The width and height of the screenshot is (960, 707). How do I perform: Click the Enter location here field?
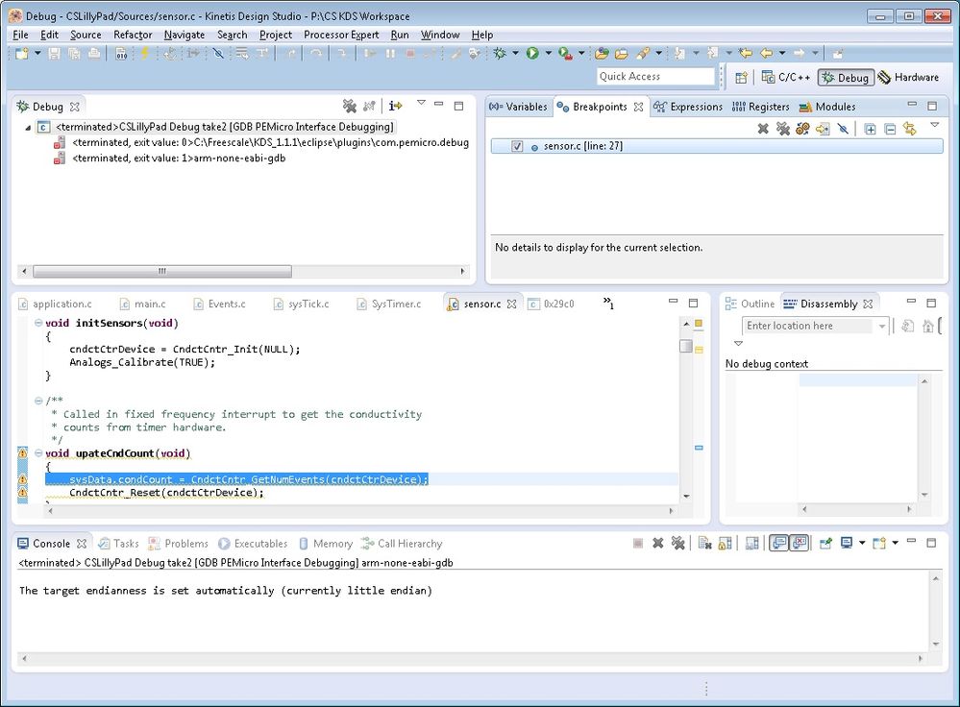point(807,326)
